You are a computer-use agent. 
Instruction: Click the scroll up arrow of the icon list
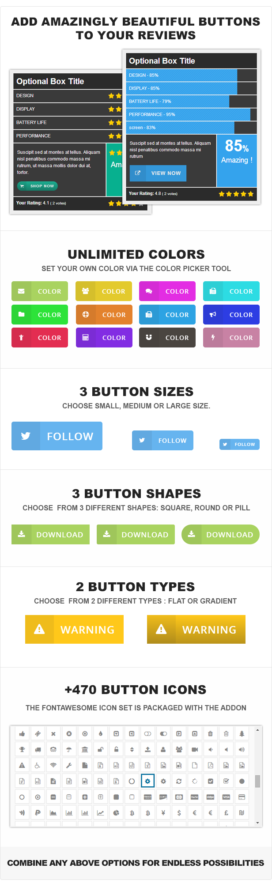pyautogui.click(x=258, y=730)
